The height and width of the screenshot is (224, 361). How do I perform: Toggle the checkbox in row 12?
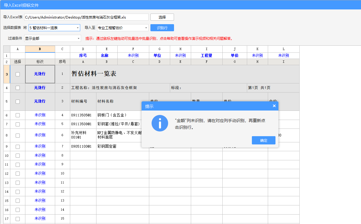(18, 174)
